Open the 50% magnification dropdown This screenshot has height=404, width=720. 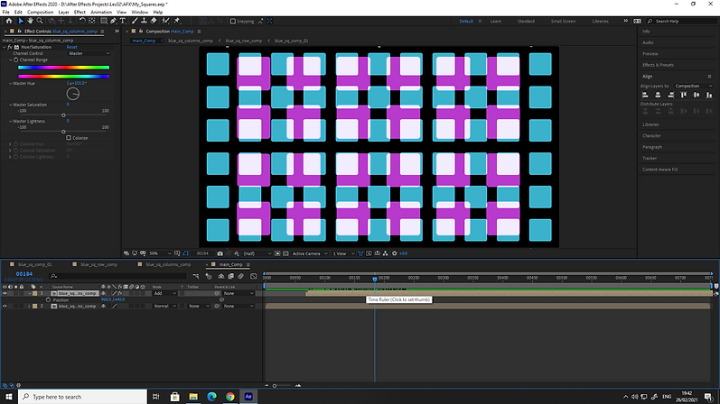point(160,253)
